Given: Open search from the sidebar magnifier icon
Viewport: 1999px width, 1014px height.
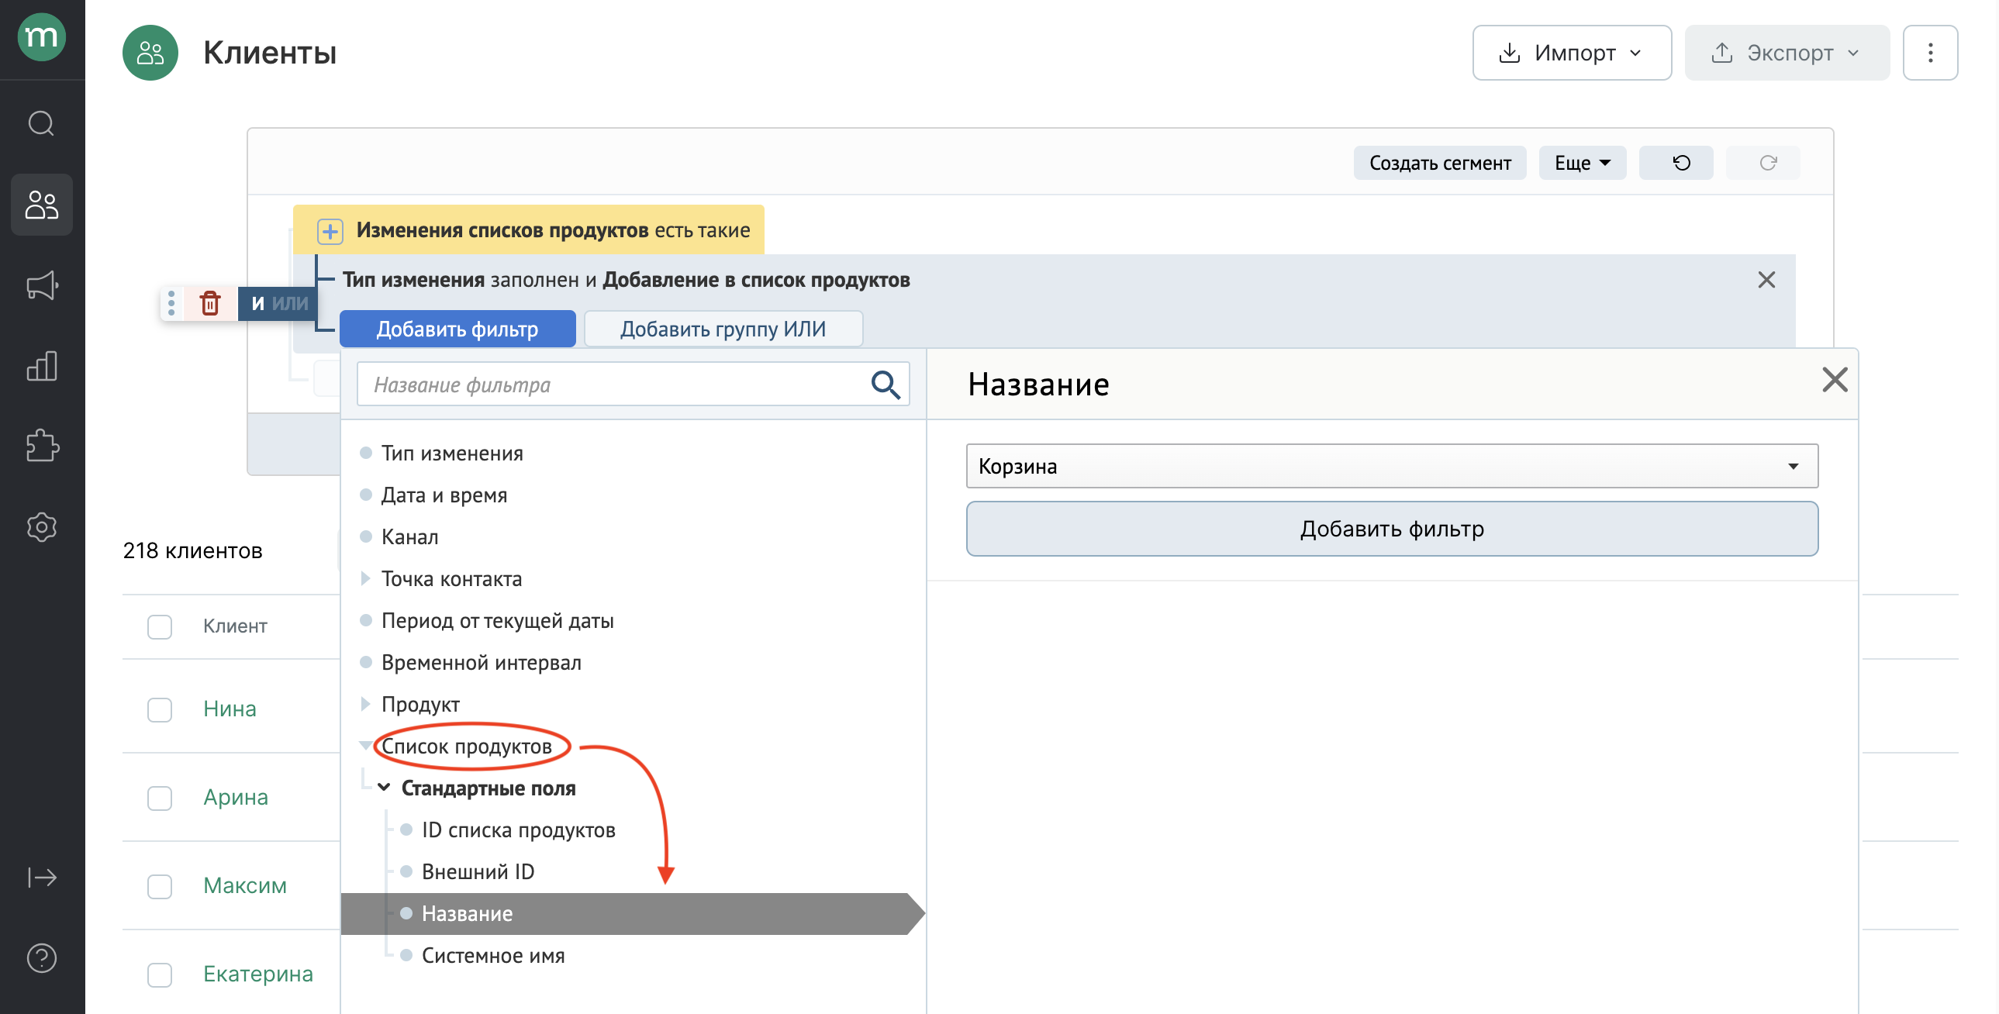Looking at the screenshot, I should 42,123.
